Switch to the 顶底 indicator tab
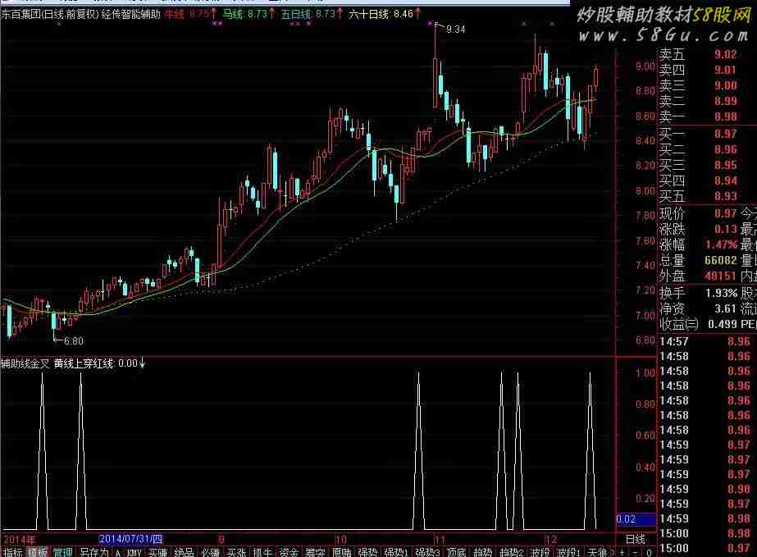Screen dimensions: 757x557 [x=456, y=552]
